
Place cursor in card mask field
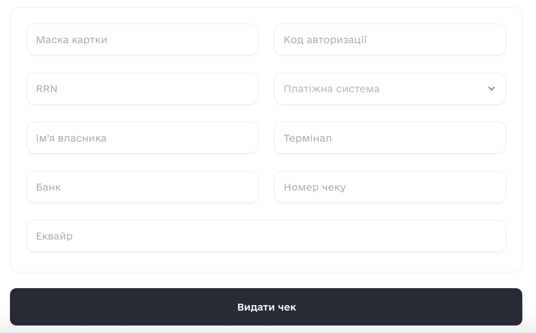[x=142, y=40]
